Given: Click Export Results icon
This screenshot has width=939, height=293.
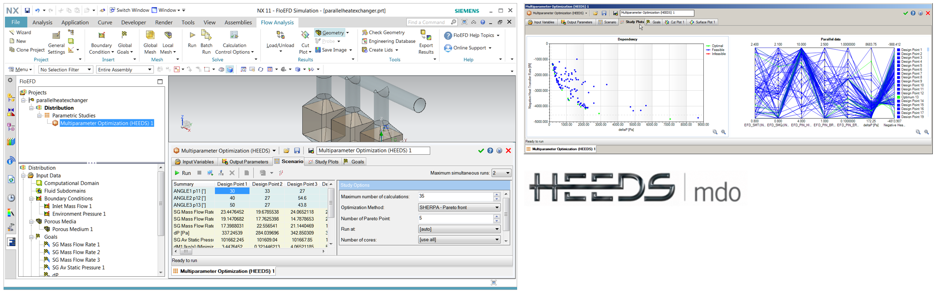Looking at the screenshot, I should tap(426, 35).
